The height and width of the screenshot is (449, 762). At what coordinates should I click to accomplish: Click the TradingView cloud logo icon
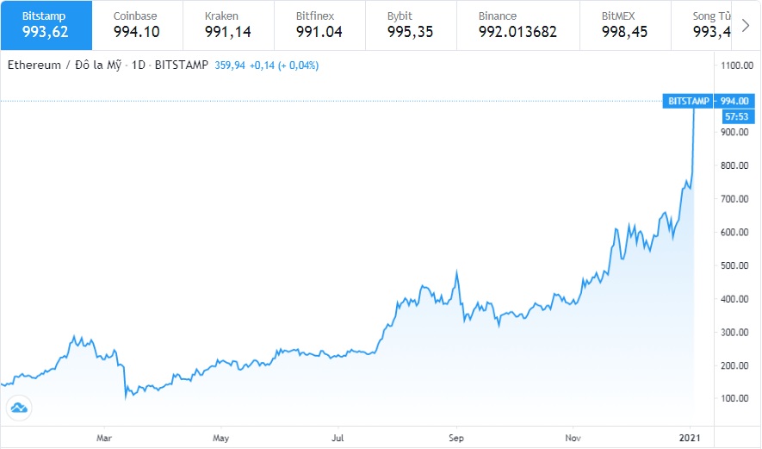[x=19, y=407]
